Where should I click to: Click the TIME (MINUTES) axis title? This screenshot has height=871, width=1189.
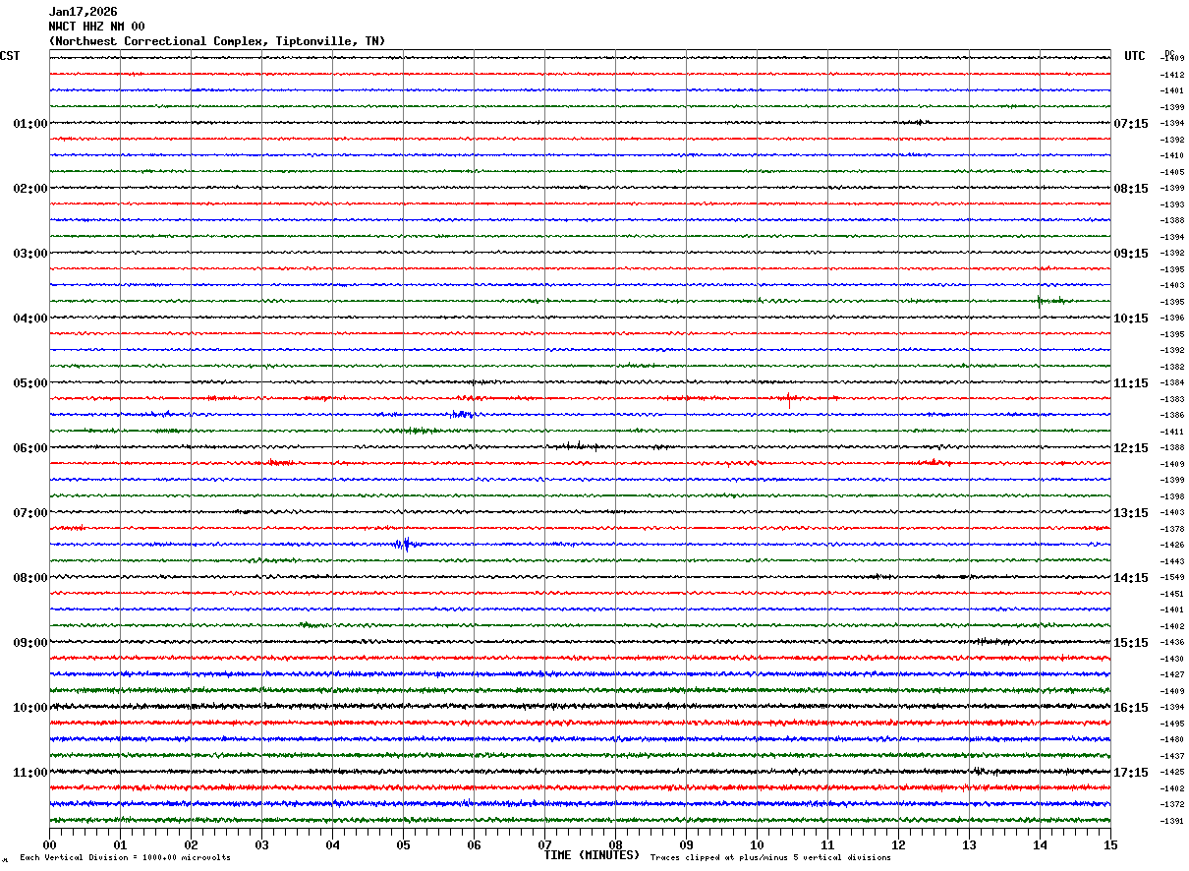click(x=592, y=855)
